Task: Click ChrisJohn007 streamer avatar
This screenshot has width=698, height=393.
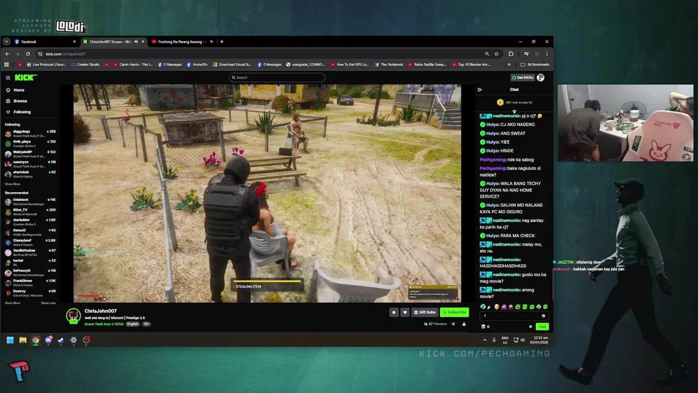Action: coord(74,315)
